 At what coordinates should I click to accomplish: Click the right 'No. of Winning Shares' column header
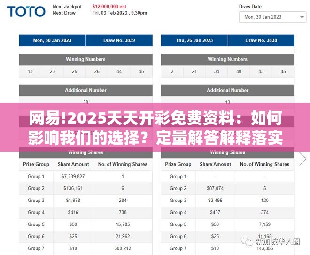point(265,164)
